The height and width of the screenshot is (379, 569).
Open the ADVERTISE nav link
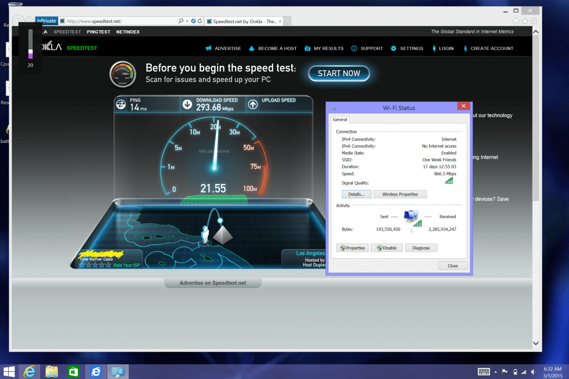coord(228,48)
